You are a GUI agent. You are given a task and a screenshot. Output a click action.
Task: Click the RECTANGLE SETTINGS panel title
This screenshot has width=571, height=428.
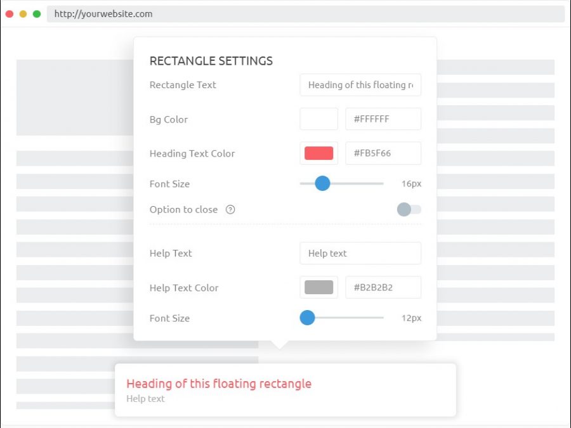pyautogui.click(x=211, y=61)
